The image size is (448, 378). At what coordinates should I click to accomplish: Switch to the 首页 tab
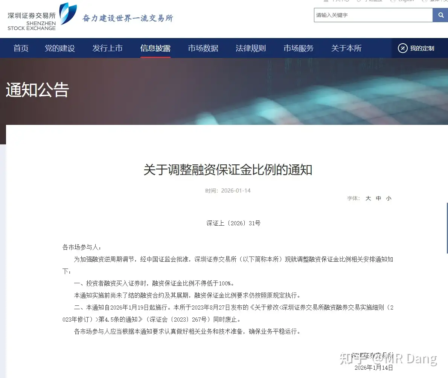pyautogui.click(x=21, y=48)
